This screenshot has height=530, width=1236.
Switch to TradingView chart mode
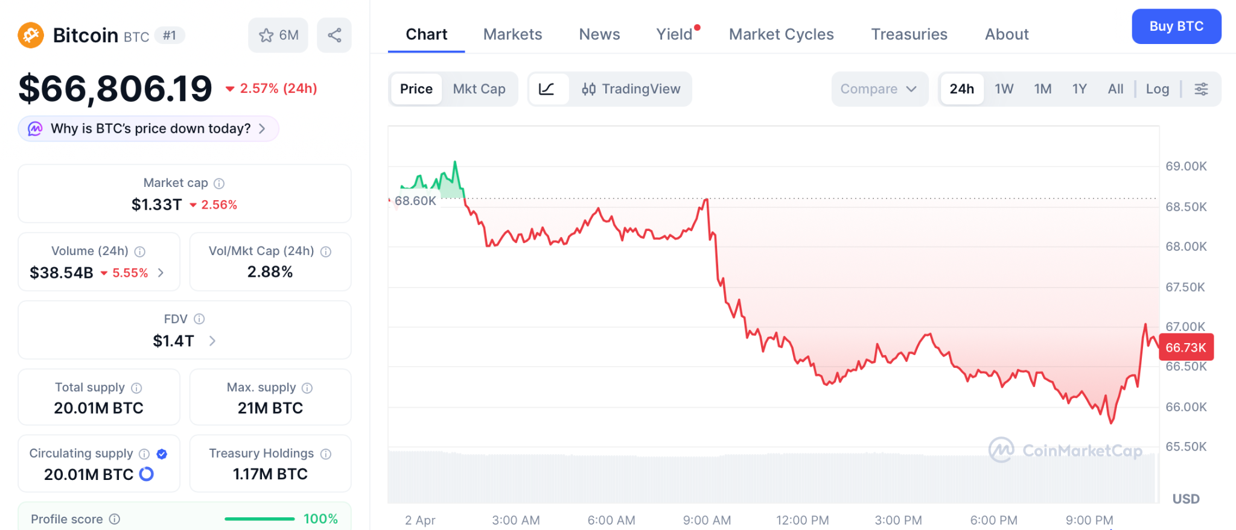click(x=631, y=89)
